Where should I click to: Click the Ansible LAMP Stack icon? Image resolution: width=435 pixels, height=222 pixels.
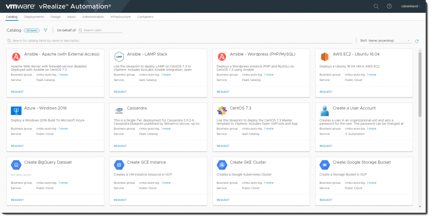119,56
